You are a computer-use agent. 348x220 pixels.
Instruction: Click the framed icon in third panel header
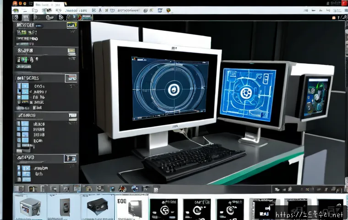[x=71, y=78]
